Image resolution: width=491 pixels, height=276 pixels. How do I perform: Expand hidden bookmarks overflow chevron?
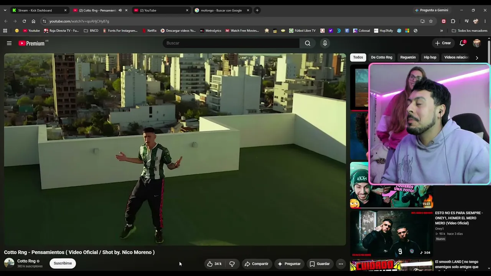coord(442,31)
